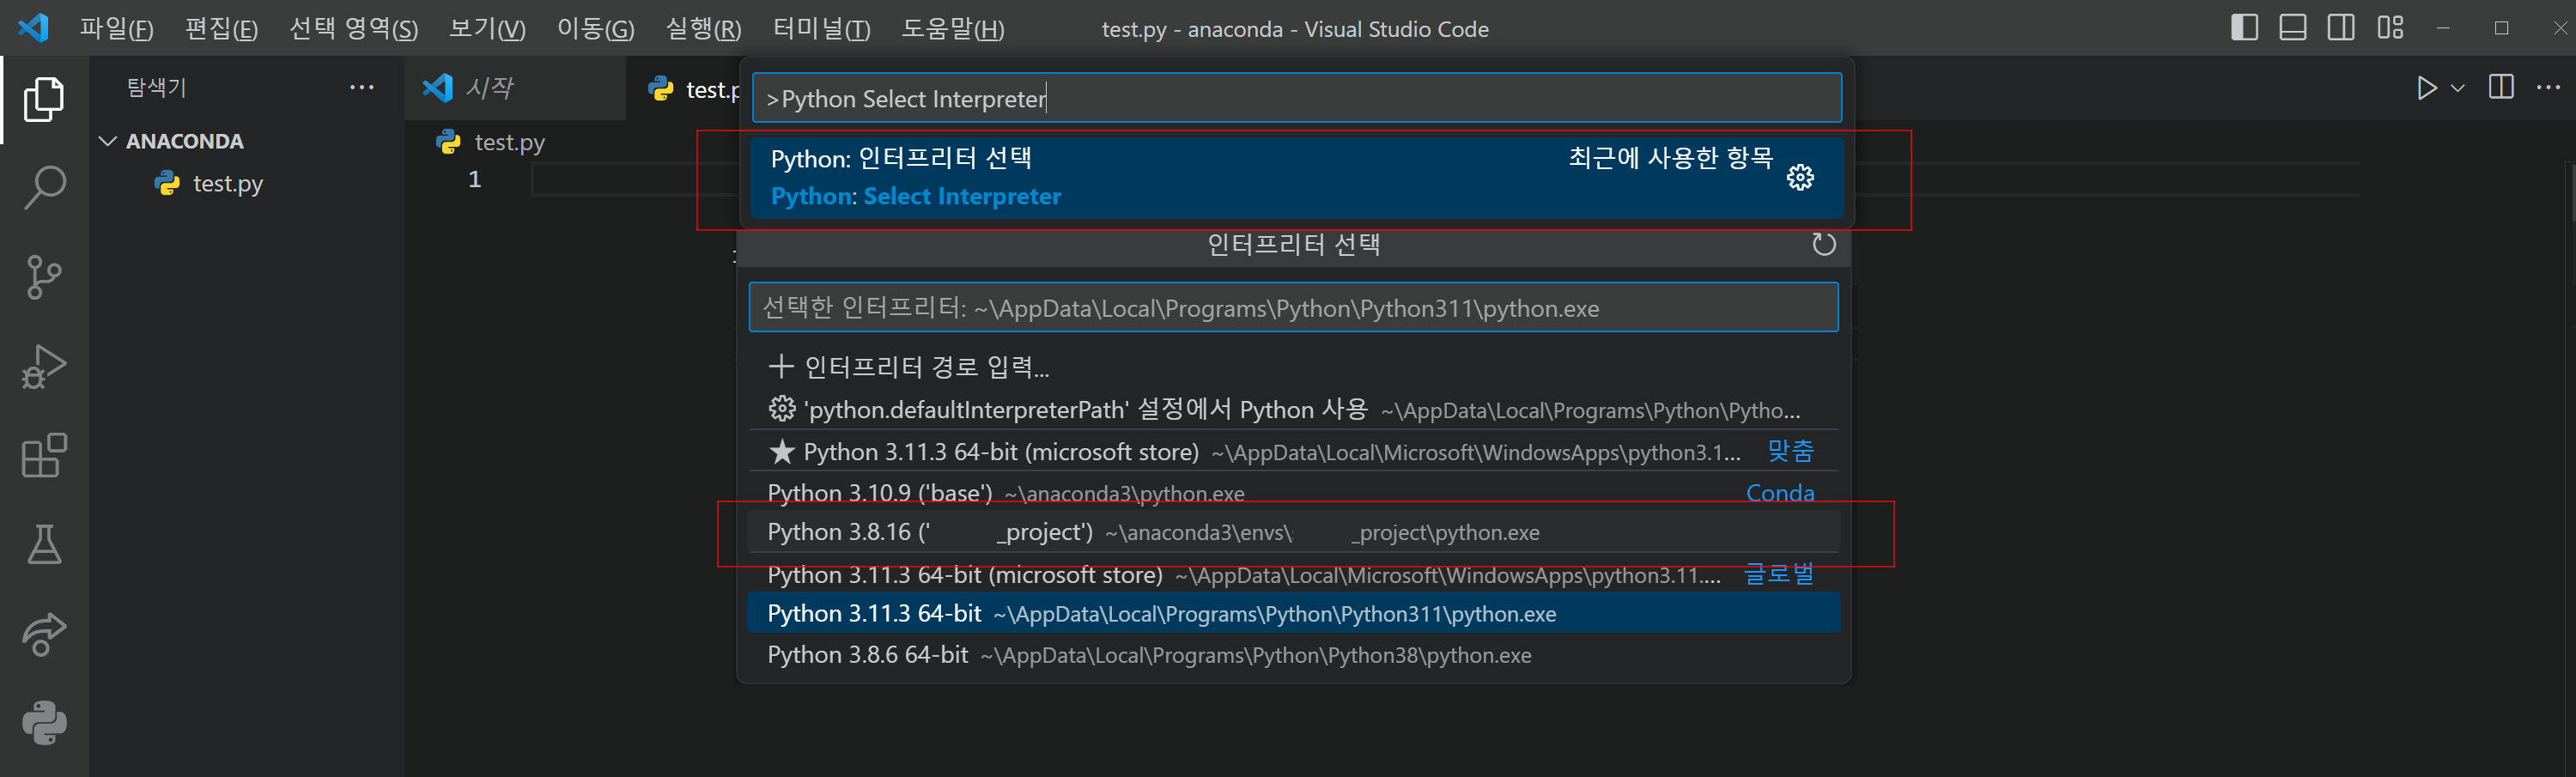Image resolution: width=2576 pixels, height=777 pixels.
Task: Select Python 3.11.3 64-bit Python311 interpreter
Action: (1293, 613)
